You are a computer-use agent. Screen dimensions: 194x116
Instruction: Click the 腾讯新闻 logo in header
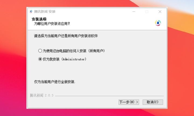(x=158, y=23)
